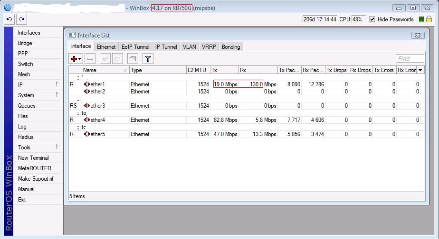Click the CPU 49% load field
Screen dimensions: 439x239
(x=358, y=19)
